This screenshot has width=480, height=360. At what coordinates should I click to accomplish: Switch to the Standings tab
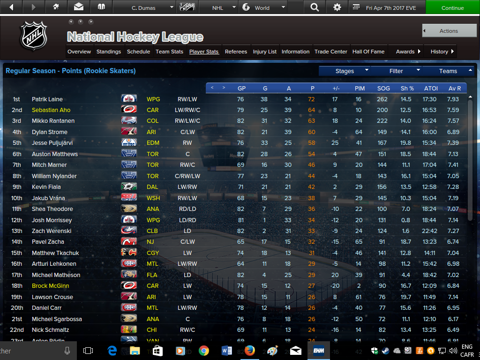[x=109, y=52]
